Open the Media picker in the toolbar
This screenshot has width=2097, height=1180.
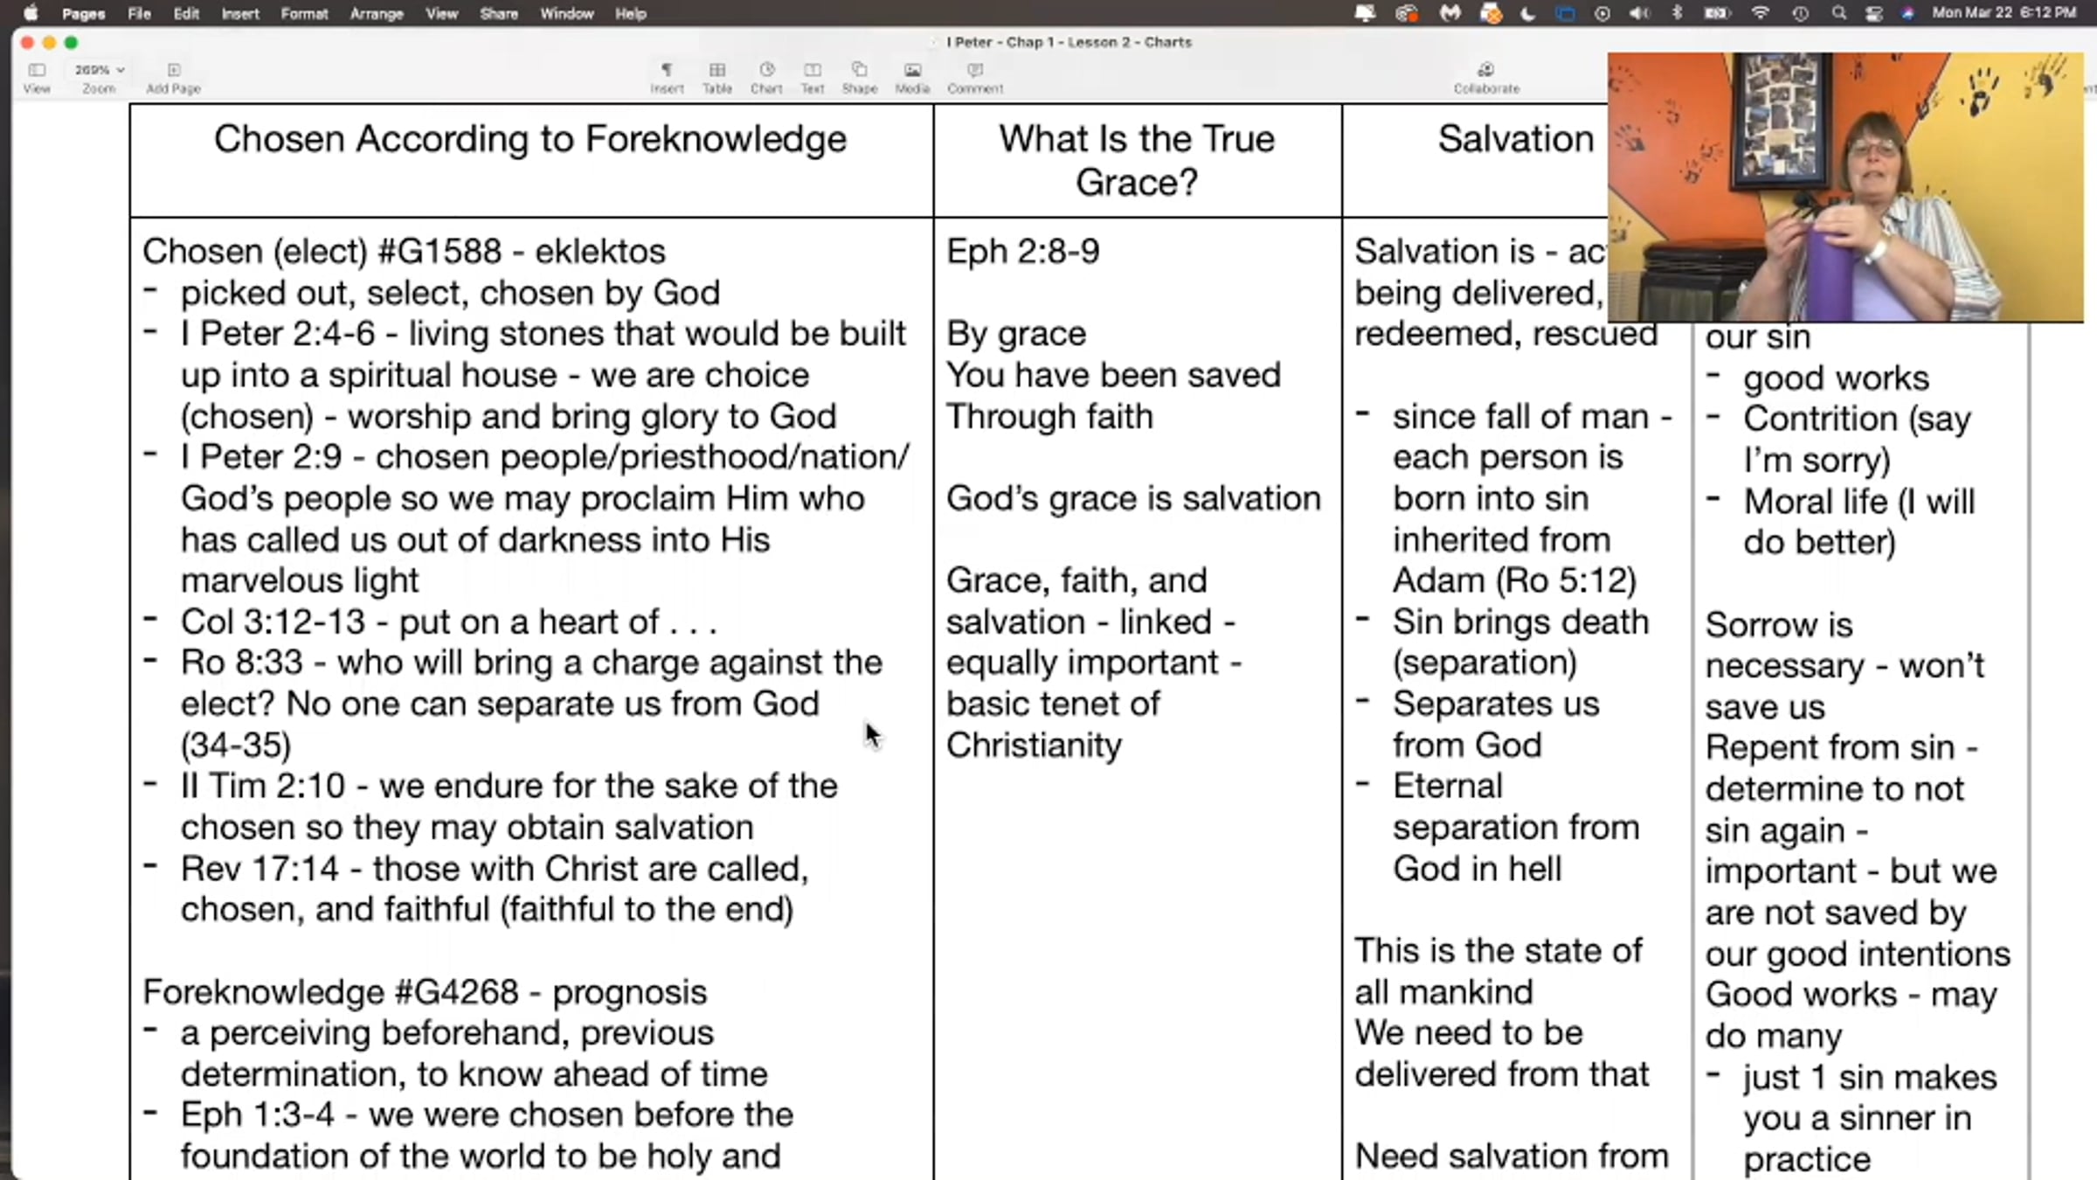912,77
